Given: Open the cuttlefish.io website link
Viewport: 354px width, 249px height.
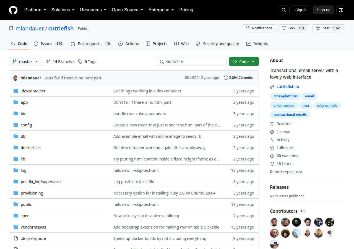Looking at the screenshot, I should coord(288,87).
